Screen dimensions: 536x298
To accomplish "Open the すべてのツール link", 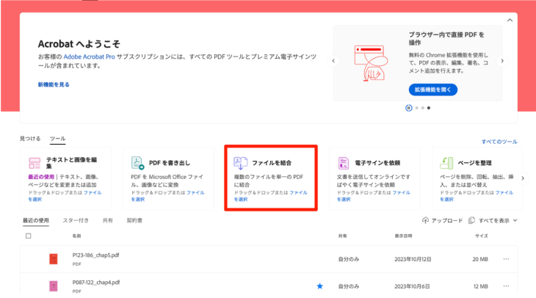I will point(499,142).
